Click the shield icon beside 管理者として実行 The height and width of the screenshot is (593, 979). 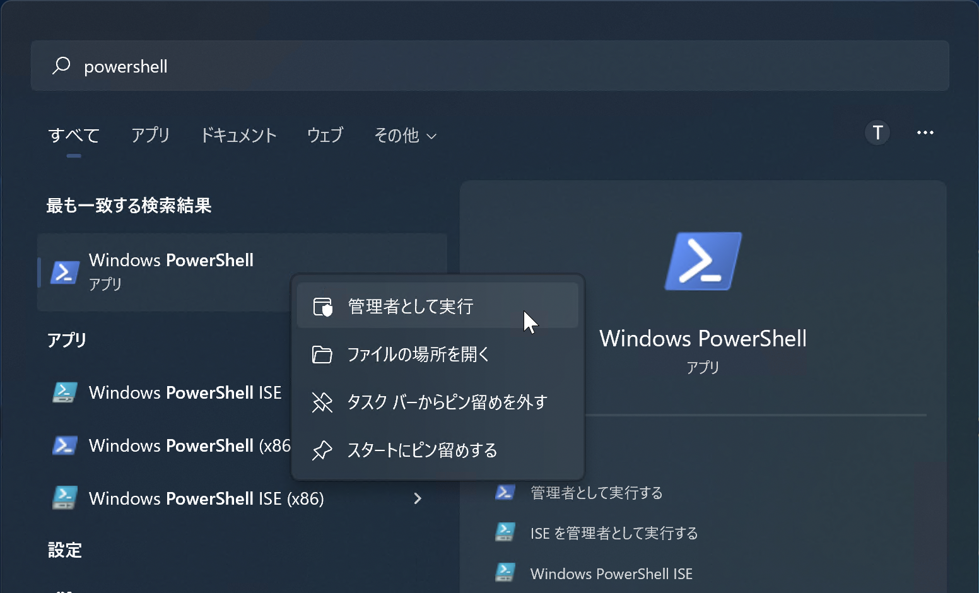322,306
